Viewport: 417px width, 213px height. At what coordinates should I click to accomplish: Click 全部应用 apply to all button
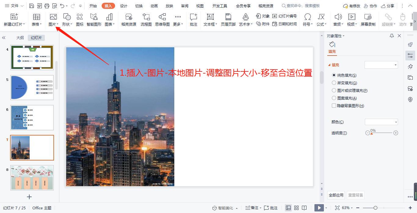336,195
